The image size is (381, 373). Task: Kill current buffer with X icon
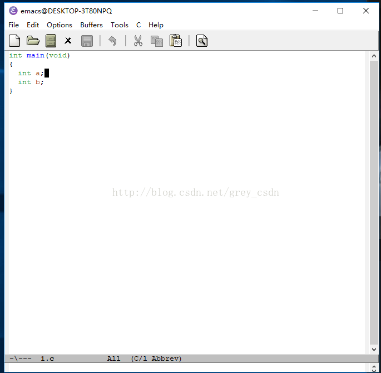(68, 41)
